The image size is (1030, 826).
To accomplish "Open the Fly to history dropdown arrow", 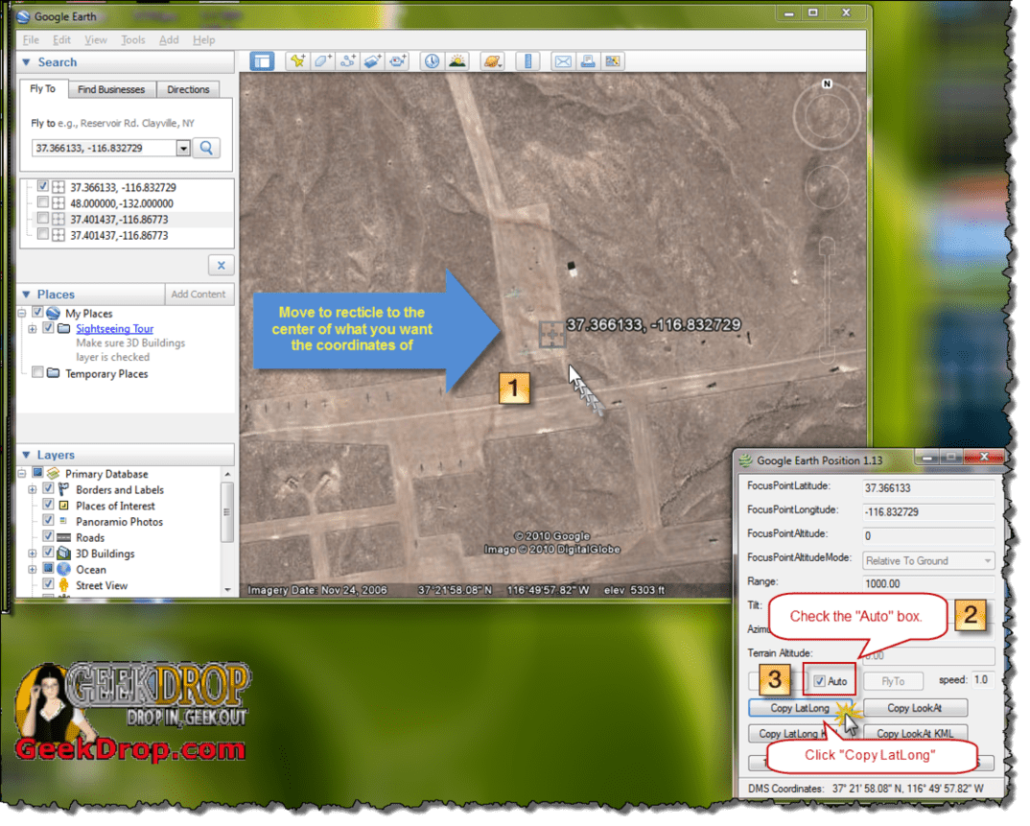I will coord(183,149).
